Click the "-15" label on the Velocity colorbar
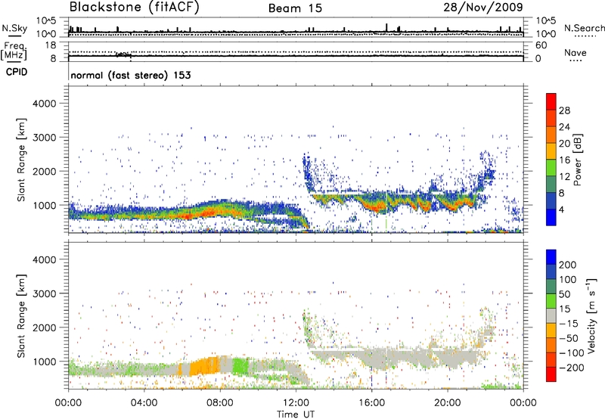605x419 pixels. pyautogui.click(x=569, y=324)
